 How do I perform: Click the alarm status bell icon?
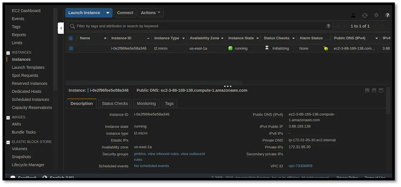click(x=326, y=48)
